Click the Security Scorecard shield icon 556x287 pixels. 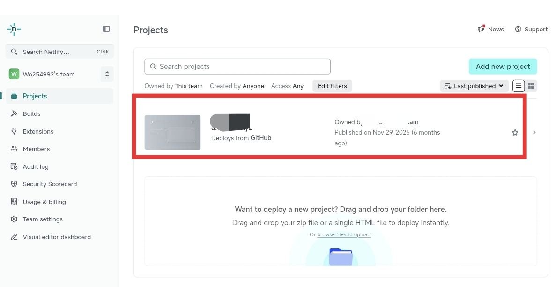(14, 184)
